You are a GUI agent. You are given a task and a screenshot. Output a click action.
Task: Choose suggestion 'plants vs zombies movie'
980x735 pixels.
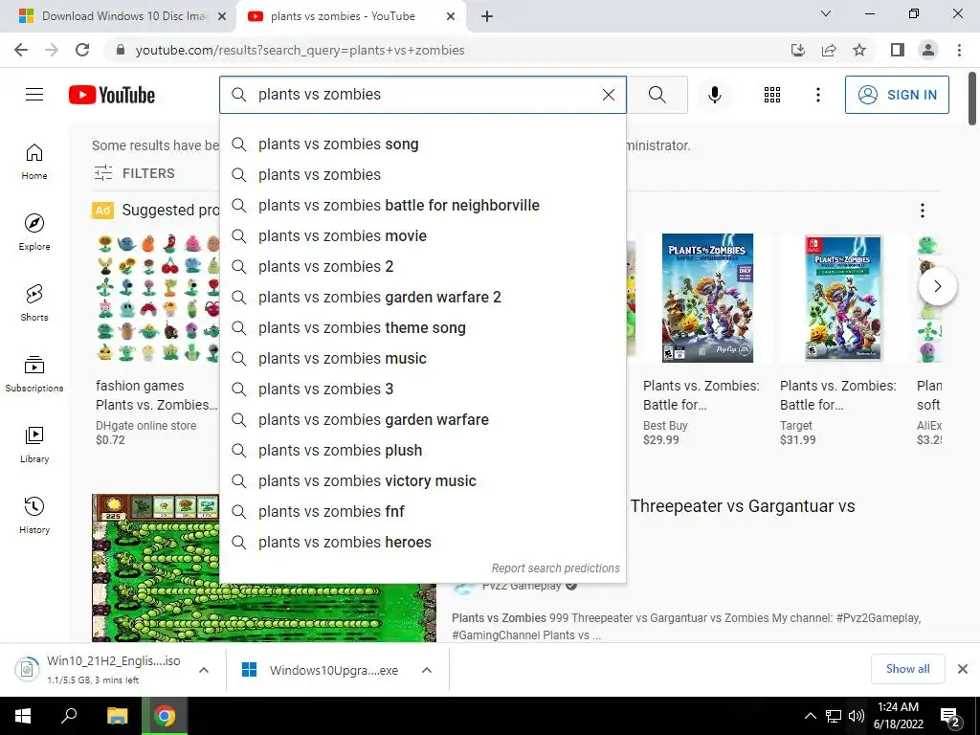(x=423, y=235)
